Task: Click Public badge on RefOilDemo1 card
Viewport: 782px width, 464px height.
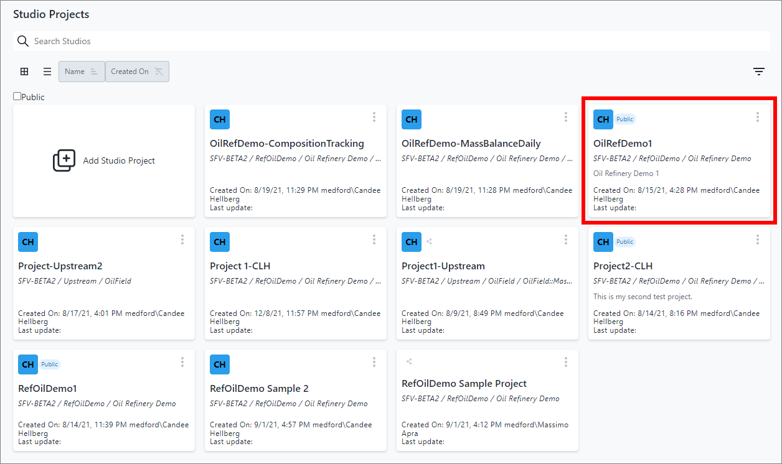Action: 50,364
